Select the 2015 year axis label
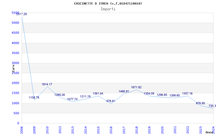Viewport: 216px width, 135px height. pyautogui.click(x=98, y=130)
